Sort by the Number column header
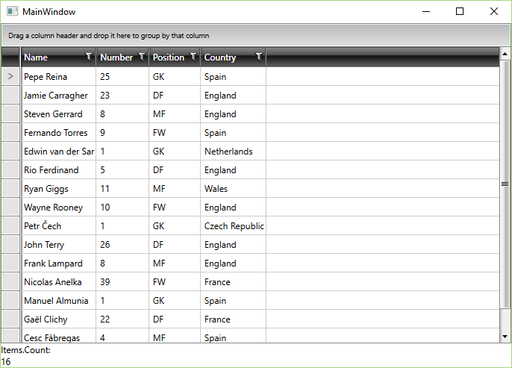512x368 pixels. pos(116,57)
